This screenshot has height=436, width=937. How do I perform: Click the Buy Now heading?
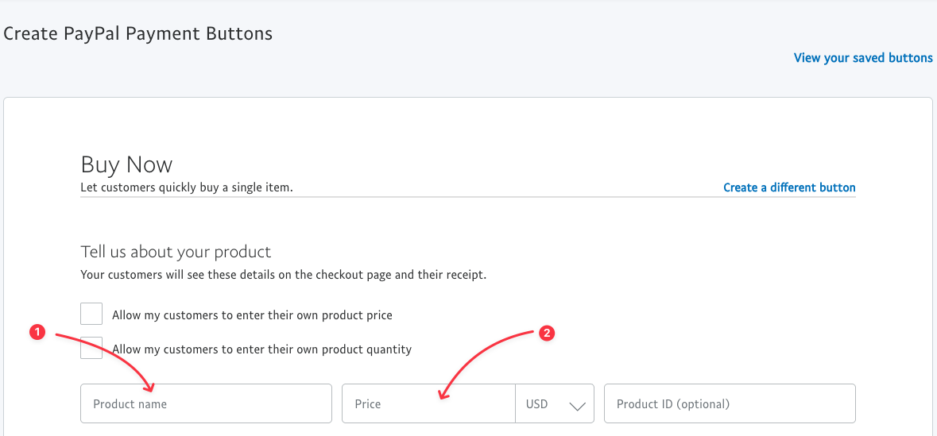pyautogui.click(x=126, y=164)
